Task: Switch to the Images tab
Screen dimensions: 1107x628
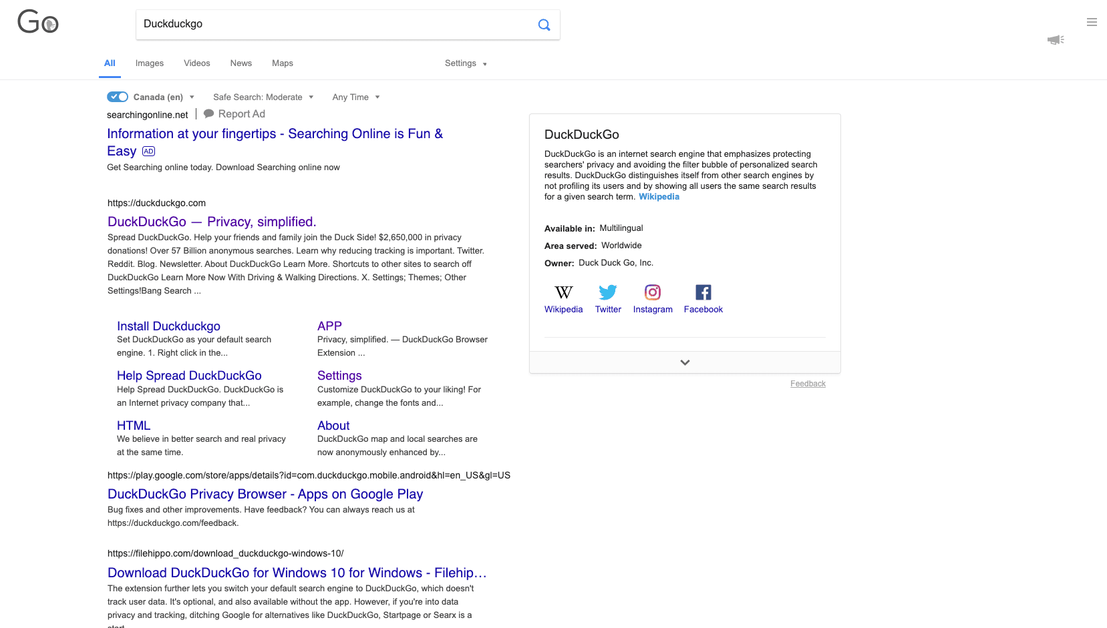Action: 150,63
